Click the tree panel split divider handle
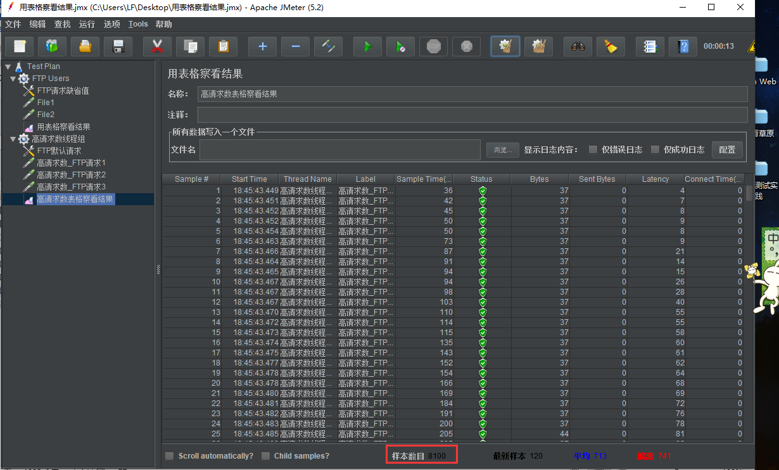 point(158,269)
